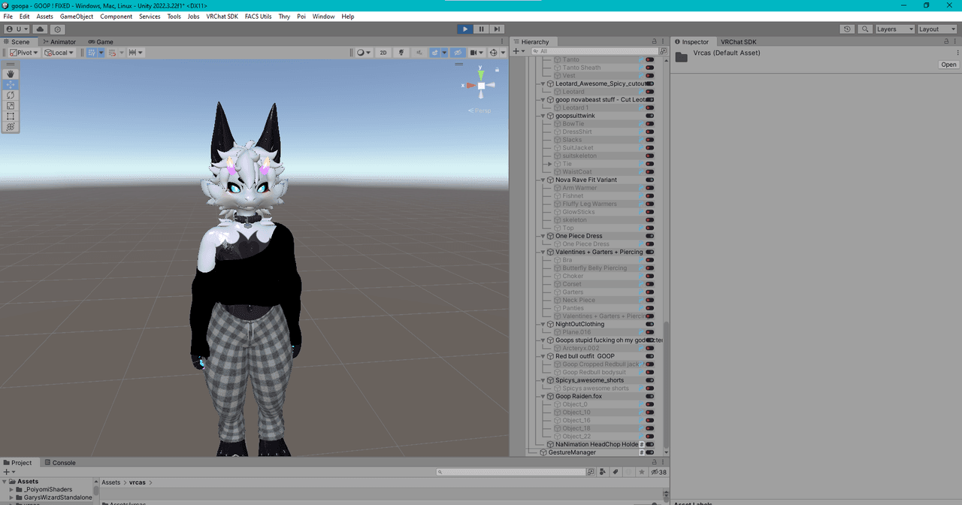Viewport: 962px width, 505px height.
Task: Toggle NightOutClothing active switch
Action: tap(649, 324)
